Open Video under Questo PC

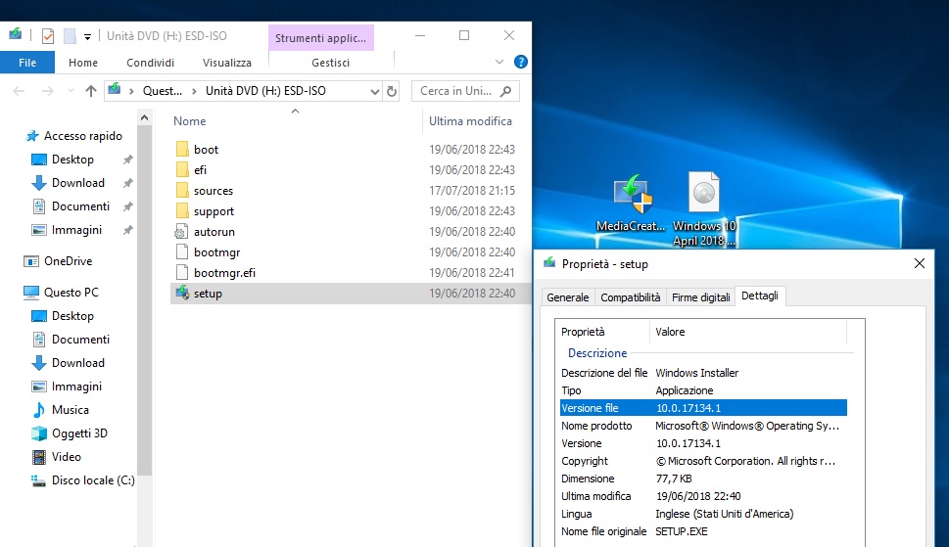66,457
